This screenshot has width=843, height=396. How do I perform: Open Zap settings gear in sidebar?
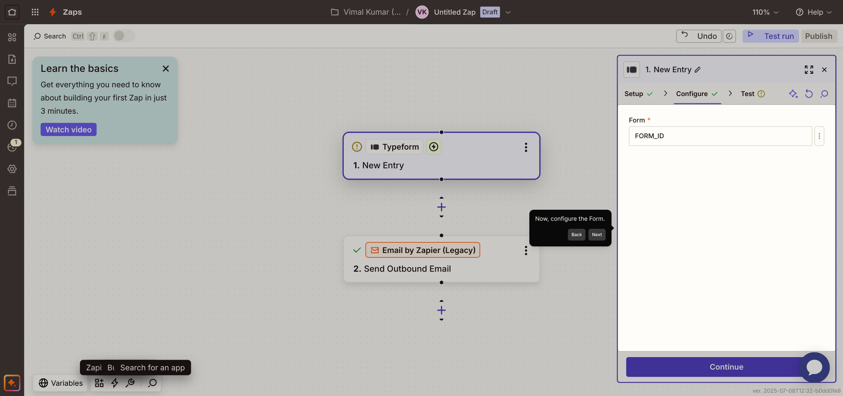pyautogui.click(x=12, y=169)
